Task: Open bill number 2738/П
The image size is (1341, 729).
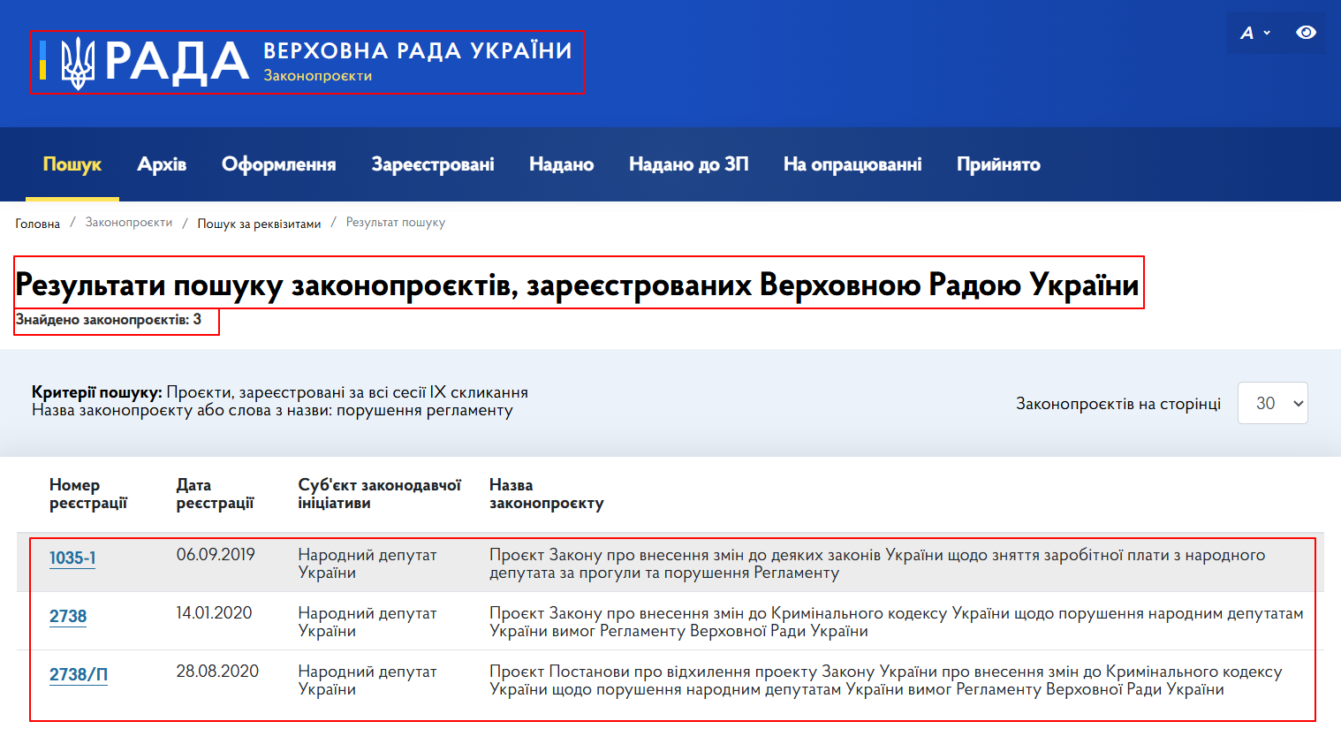Action: point(79,674)
